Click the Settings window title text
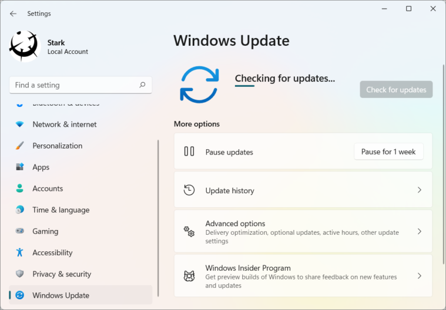The image size is (446, 310). 39,14
